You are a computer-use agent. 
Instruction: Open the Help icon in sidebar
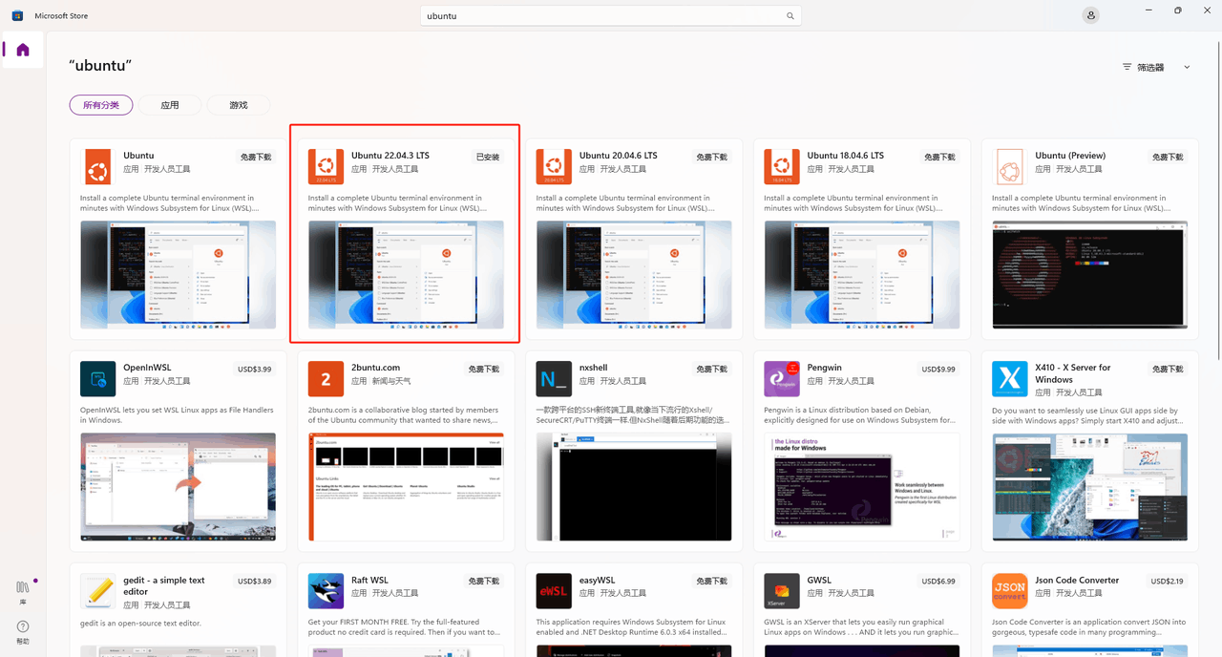click(x=23, y=629)
